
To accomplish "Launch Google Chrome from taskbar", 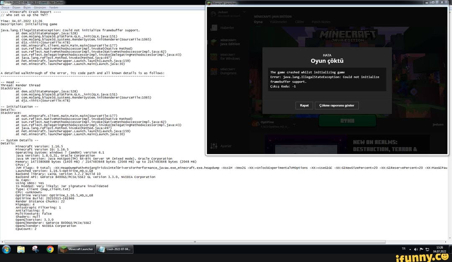I will [x=50, y=249].
